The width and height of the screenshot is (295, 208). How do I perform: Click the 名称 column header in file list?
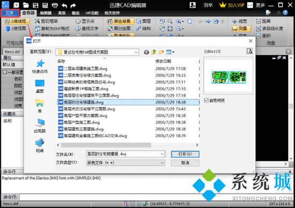click(x=61, y=61)
